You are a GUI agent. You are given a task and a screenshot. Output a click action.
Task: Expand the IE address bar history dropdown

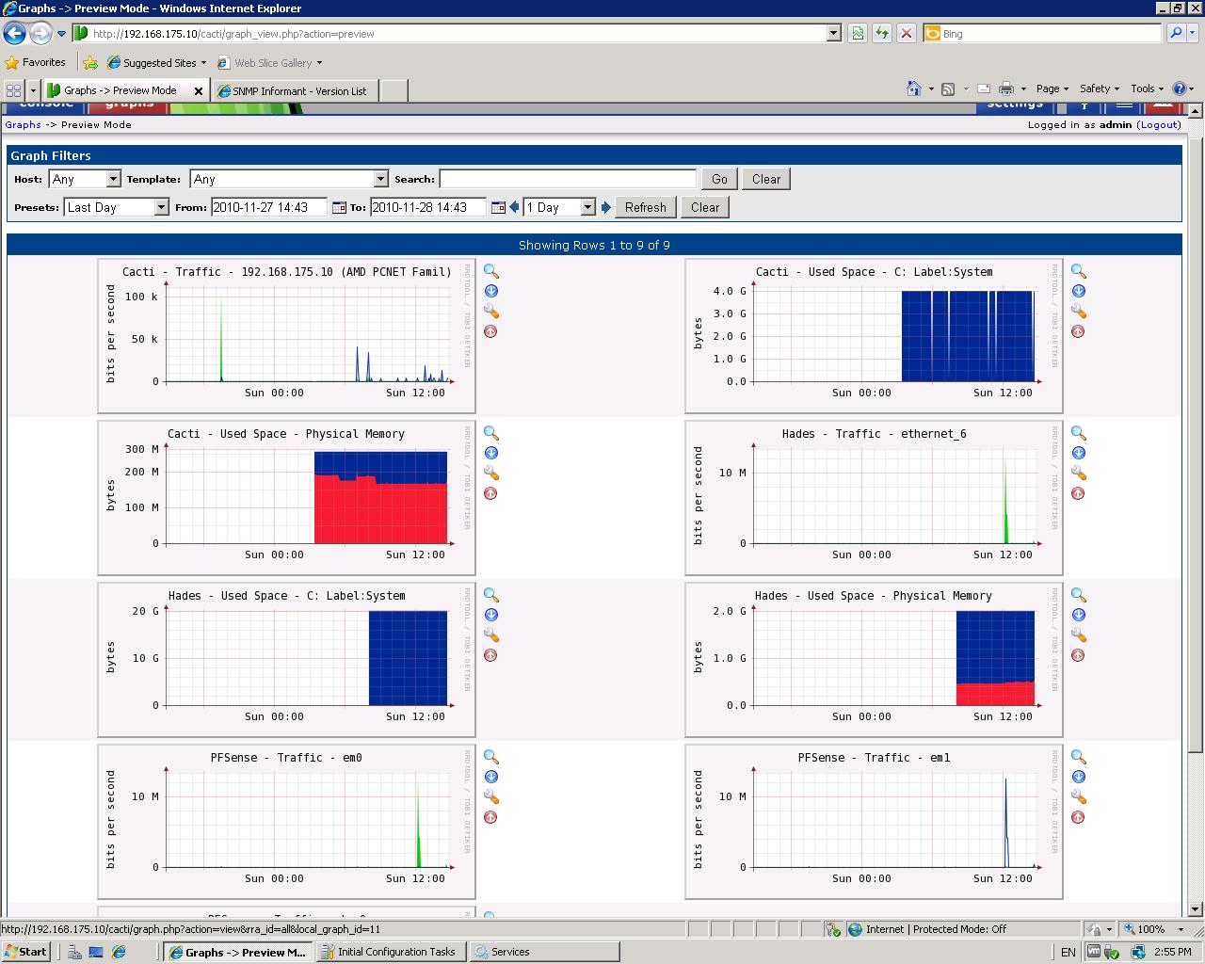833,33
